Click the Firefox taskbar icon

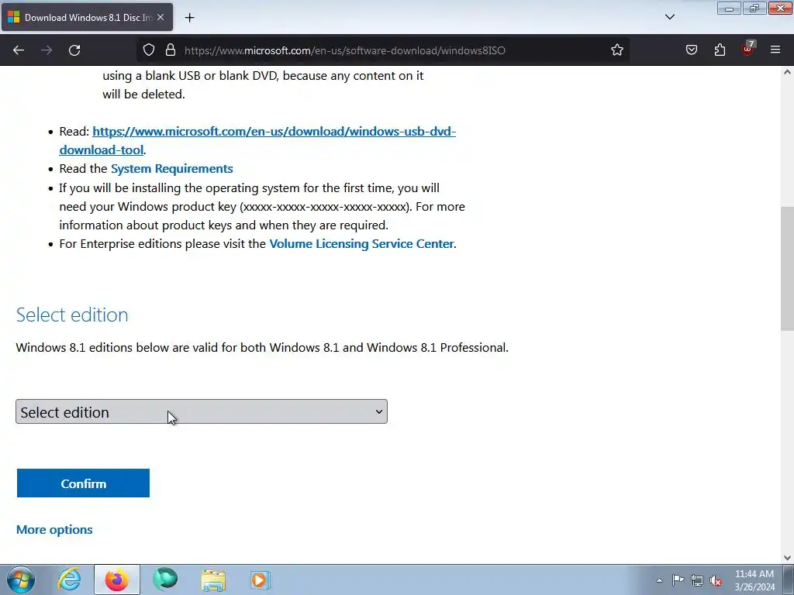(117, 580)
